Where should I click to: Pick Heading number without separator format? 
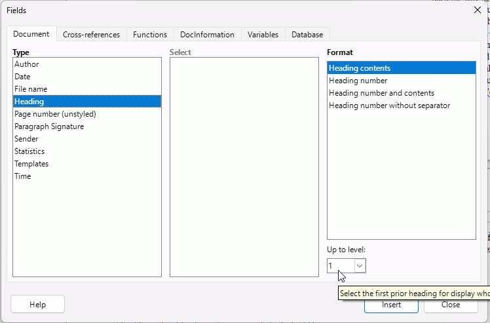coord(389,105)
